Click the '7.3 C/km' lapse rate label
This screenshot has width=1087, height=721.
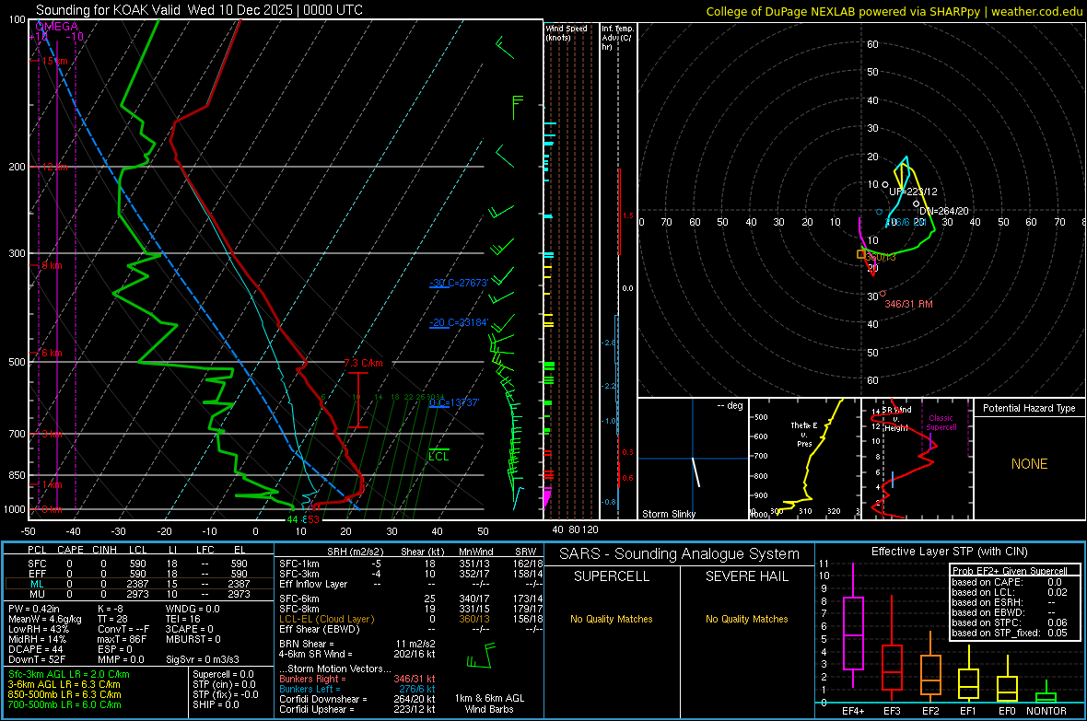coord(363,364)
